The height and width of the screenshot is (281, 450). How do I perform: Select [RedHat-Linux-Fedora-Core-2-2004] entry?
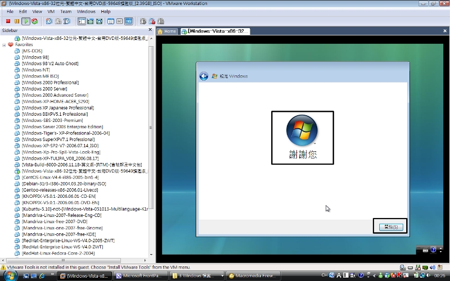58,253
